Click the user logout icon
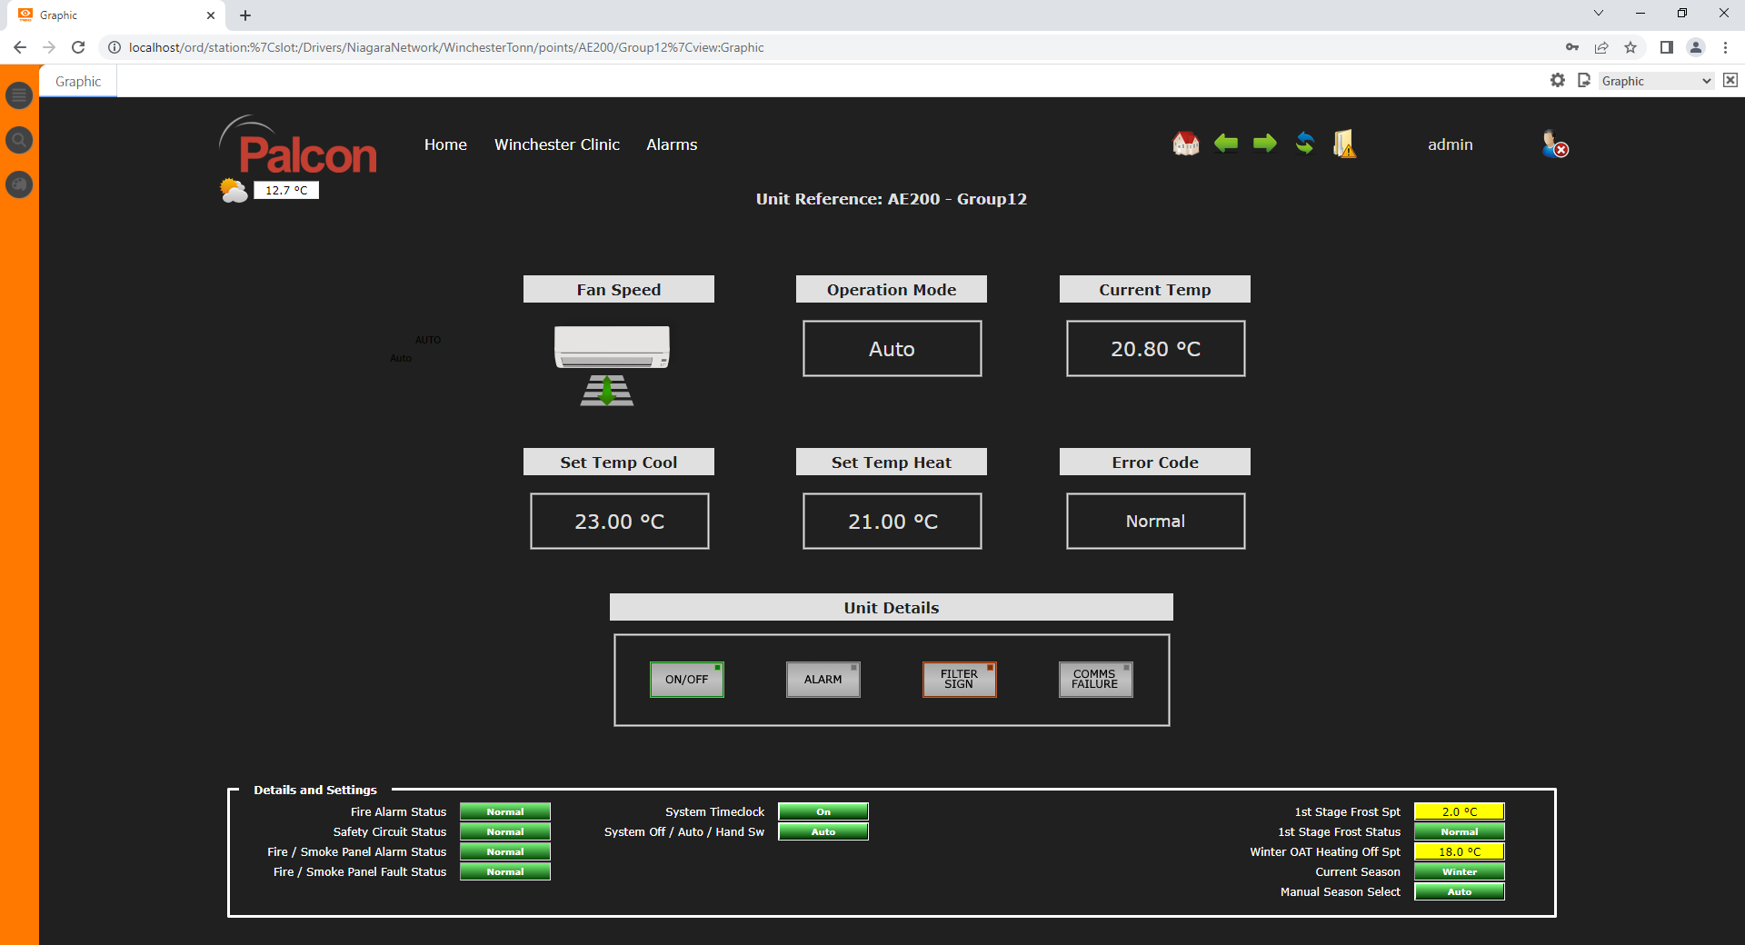Screen dimensions: 1745x945 click(1554, 144)
